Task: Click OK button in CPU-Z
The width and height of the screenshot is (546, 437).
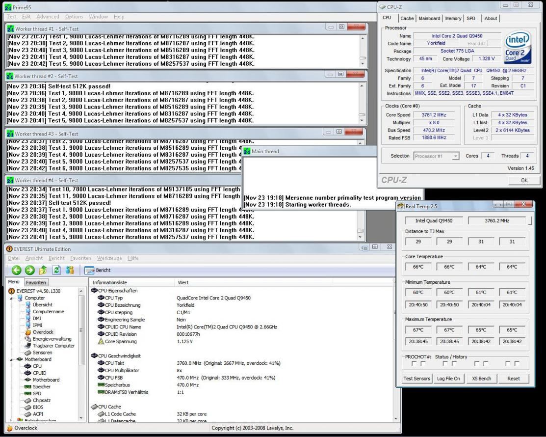Action: click(x=524, y=180)
